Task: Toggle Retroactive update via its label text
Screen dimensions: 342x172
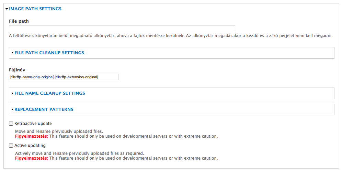Action: coord(33,124)
